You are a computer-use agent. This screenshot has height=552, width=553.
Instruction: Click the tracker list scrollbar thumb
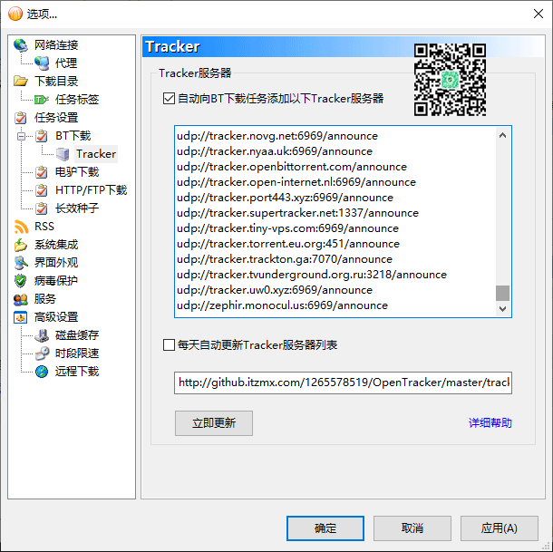(x=502, y=293)
